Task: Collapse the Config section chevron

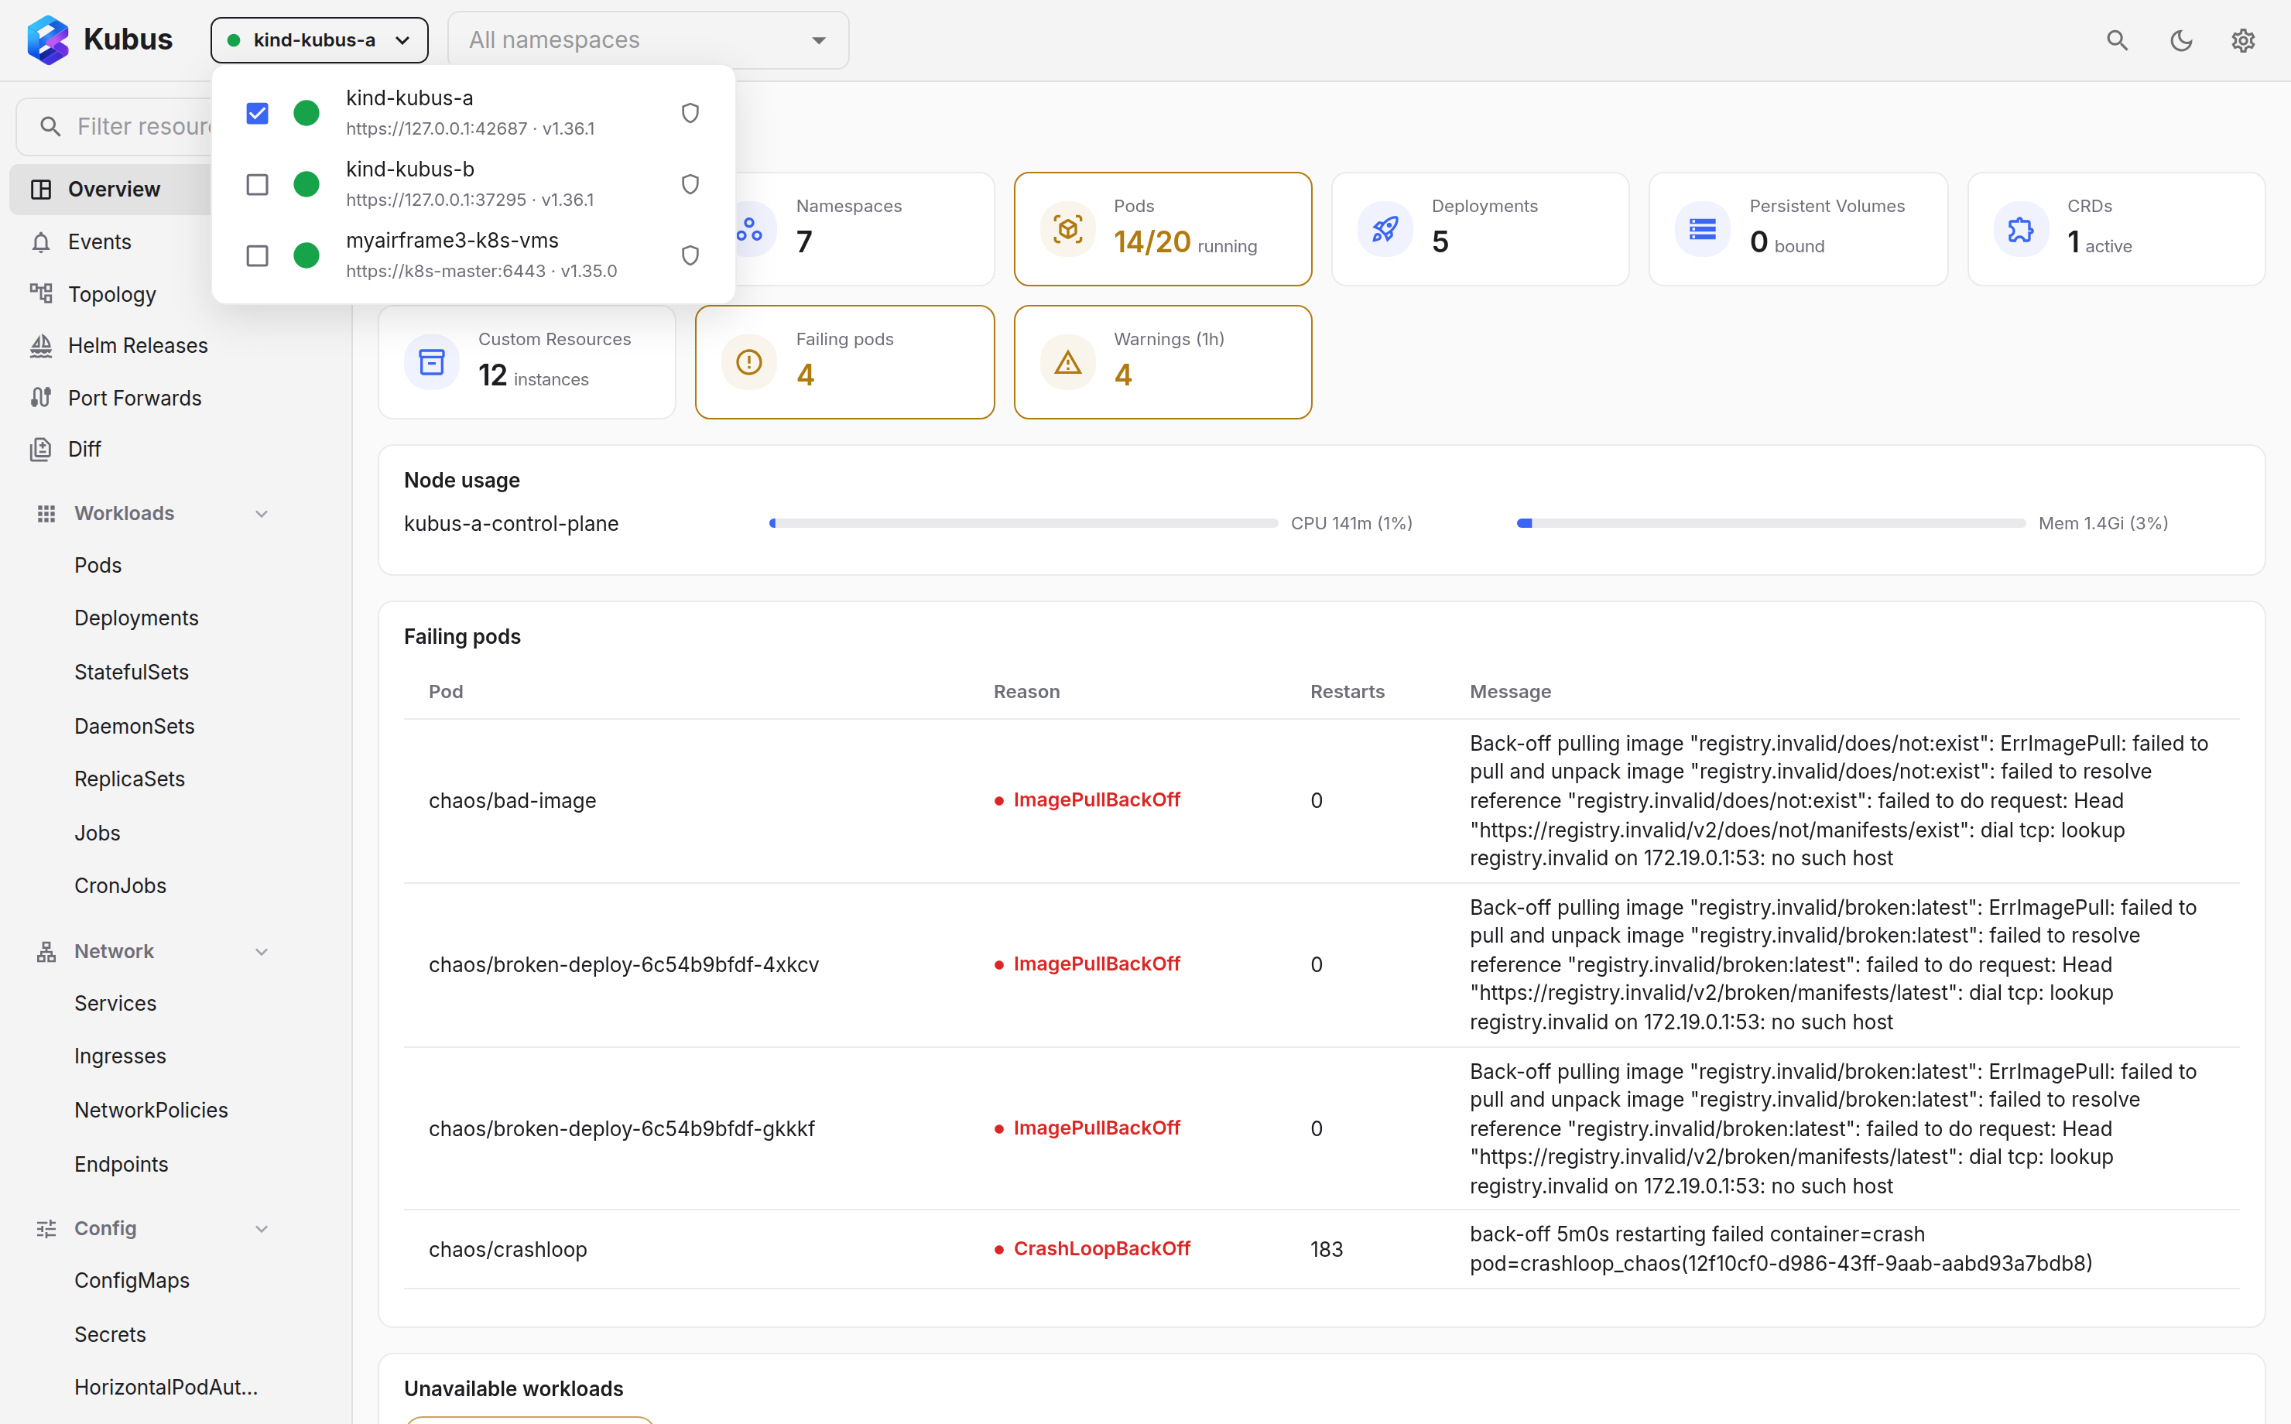Action: 262,1228
